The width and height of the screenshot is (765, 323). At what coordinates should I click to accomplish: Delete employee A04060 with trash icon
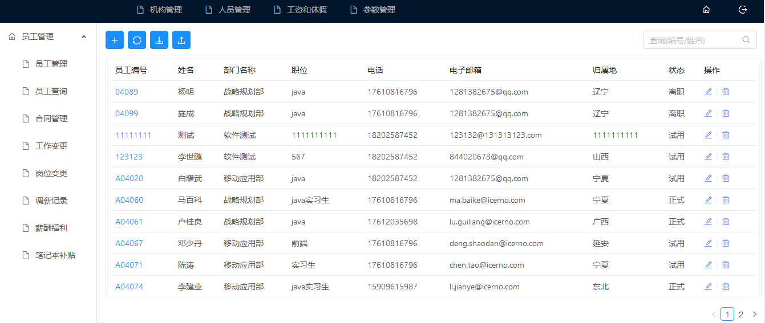pyautogui.click(x=726, y=199)
